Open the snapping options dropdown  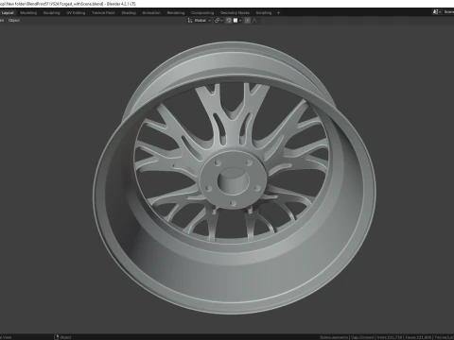pos(240,21)
